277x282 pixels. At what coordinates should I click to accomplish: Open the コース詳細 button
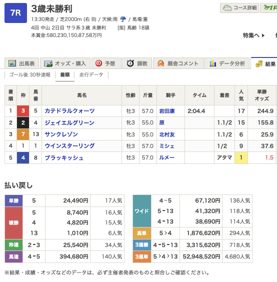click(239, 8)
